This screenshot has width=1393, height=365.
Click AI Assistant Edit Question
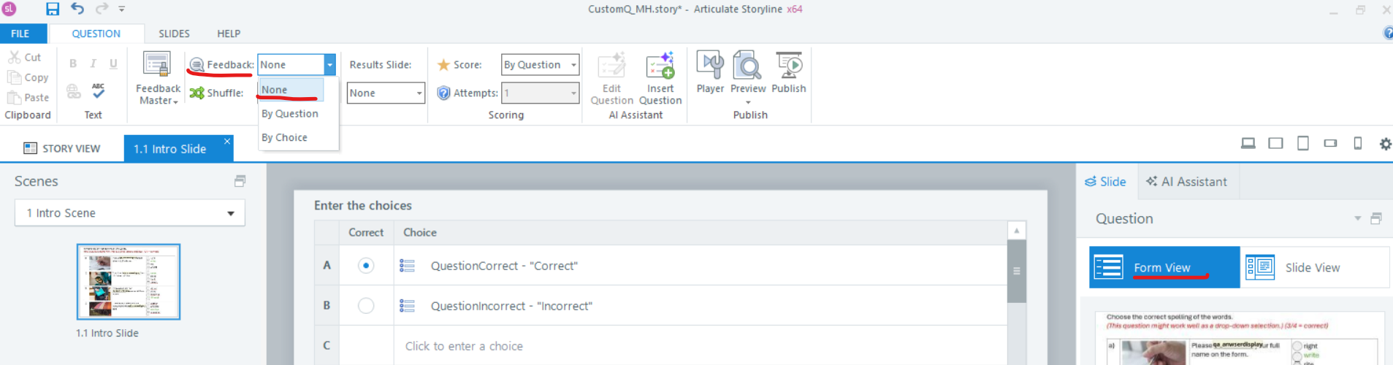[612, 78]
